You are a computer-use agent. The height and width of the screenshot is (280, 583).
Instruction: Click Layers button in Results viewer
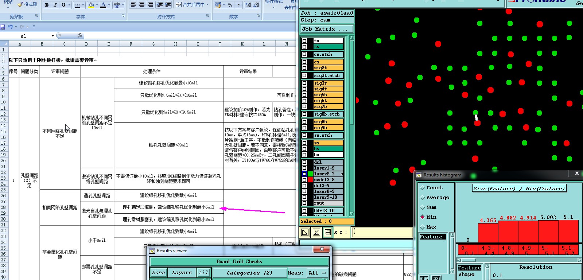coord(182,273)
